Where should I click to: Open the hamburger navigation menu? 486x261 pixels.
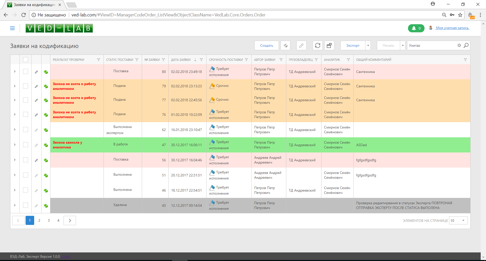click(x=12, y=28)
